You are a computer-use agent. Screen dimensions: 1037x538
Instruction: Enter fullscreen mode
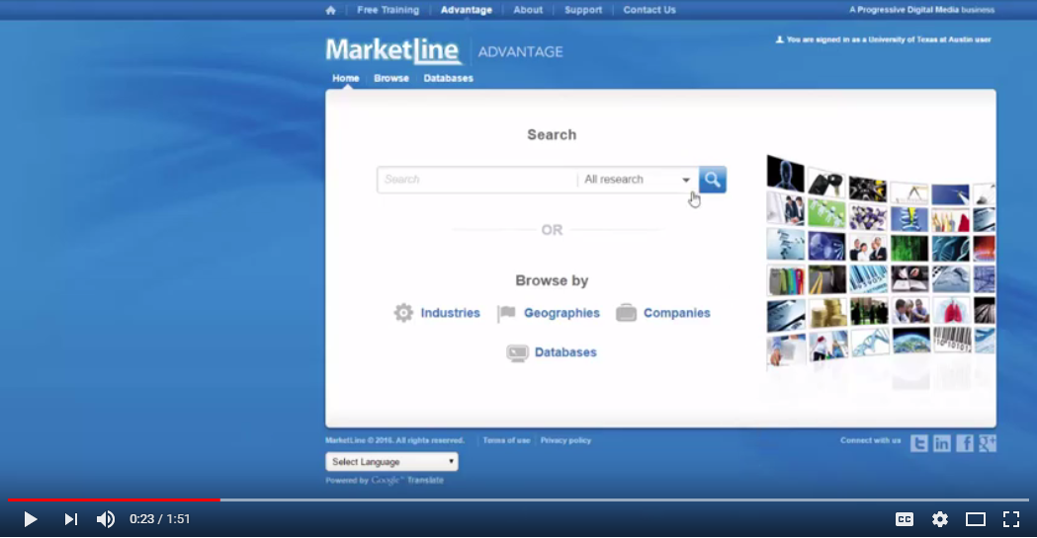click(1011, 519)
